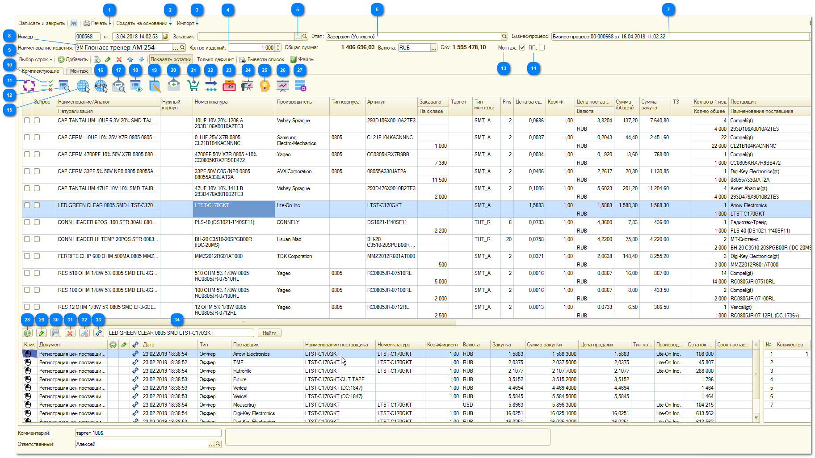The width and height of the screenshot is (815, 458).
Task: Click the presentation chart board icon
Action: pos(282,85)
